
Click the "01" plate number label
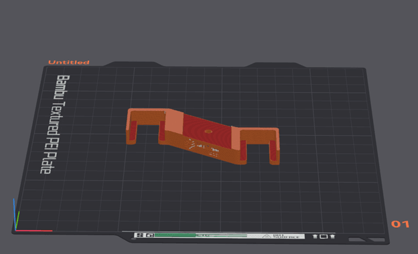coord(400,224)
